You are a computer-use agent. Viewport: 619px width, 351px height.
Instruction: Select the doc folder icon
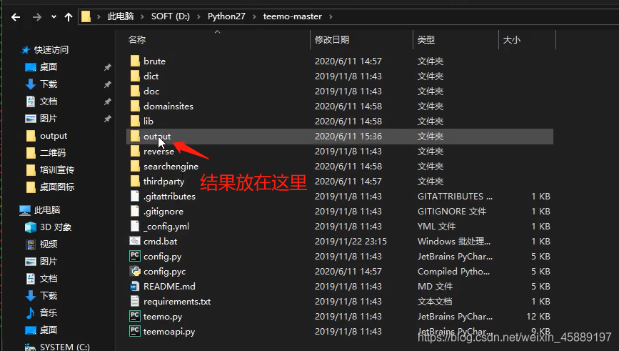point(135,91)
